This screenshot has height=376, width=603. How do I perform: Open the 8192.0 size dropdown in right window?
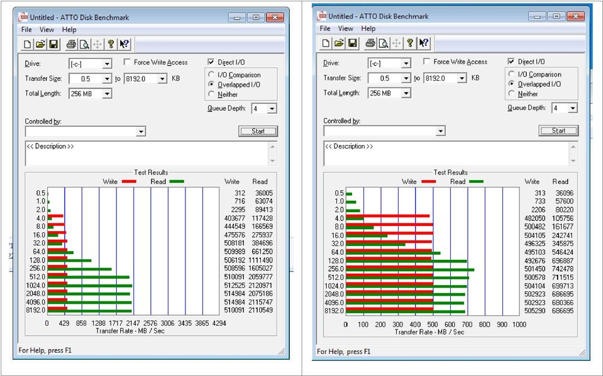(462, 78)
